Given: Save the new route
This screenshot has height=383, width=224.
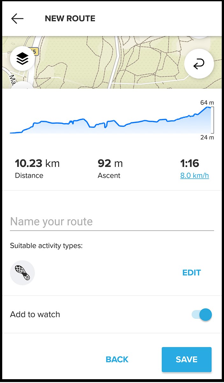Looking at the screenshot, I should [x=186, y=359].
